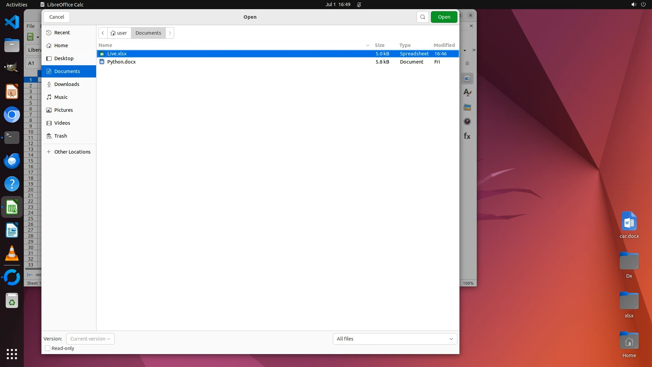Open VLC media player from dock

coord(12,254)
